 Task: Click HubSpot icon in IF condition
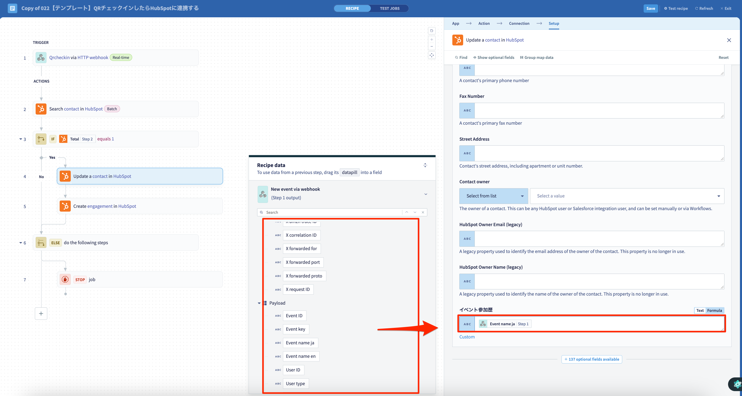coord(63,139)
